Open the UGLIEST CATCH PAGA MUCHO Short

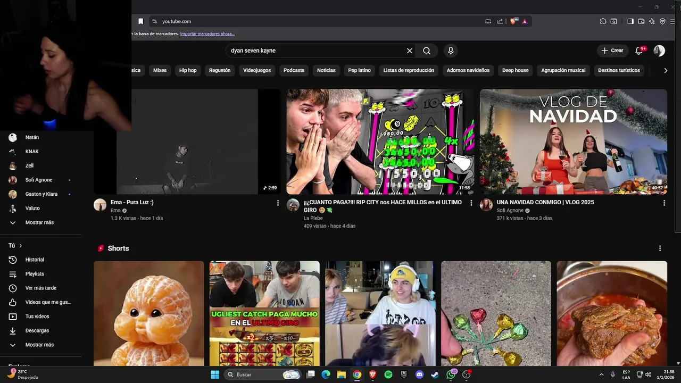tap(264, 313)
